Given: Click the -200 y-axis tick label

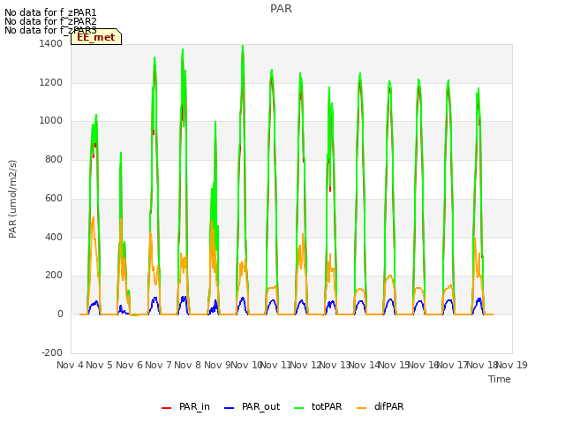Looking at the screenshot, I should [x=52, y=352].
